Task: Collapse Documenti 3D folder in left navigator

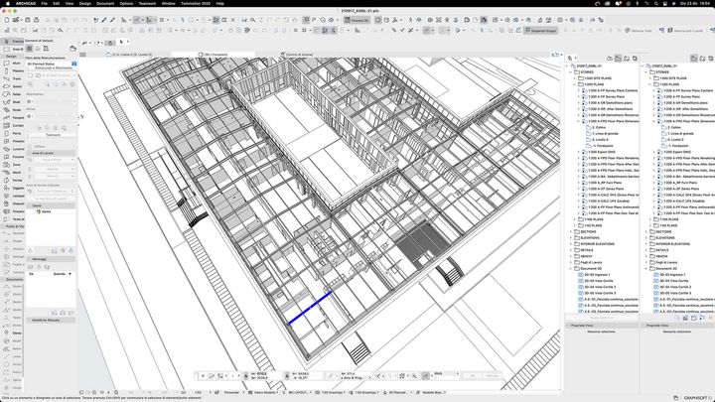Action: coord(571,268)
